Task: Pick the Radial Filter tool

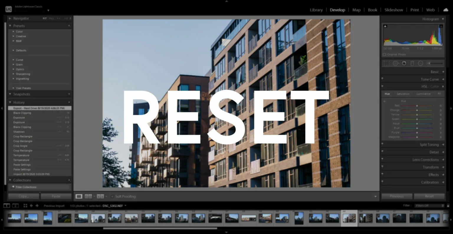Action: click(x=421, y=63)
